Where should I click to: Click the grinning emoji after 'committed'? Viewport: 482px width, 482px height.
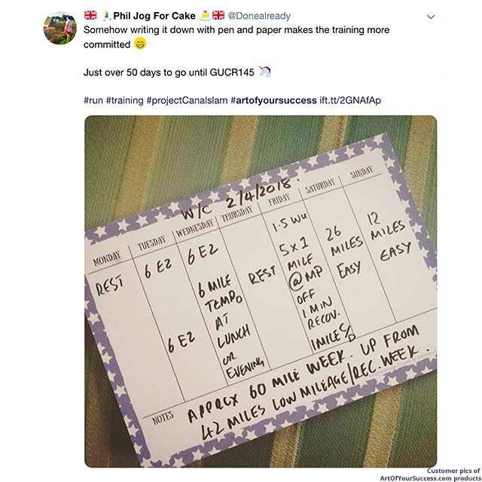pyautogui.click(x=140, y=44)
